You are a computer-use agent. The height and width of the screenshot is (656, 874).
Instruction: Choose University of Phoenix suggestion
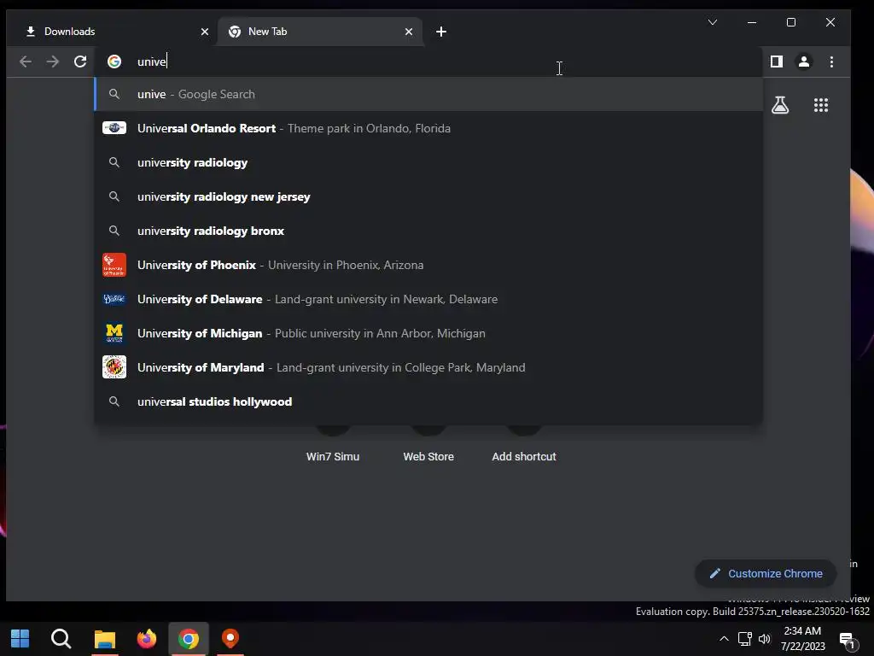pyautogui.click(x=428, y=265)
